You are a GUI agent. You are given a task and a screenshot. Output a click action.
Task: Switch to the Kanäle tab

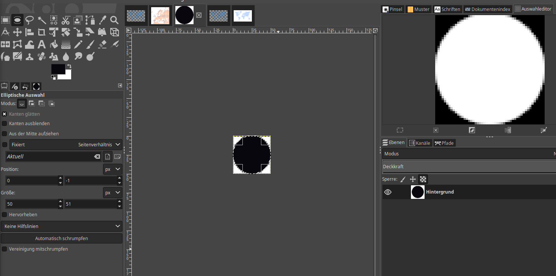[x=420, y=143]
